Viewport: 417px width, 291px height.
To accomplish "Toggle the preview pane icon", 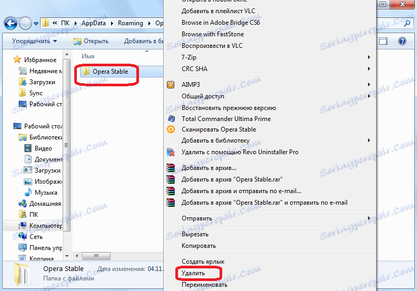I will point(383,41).
